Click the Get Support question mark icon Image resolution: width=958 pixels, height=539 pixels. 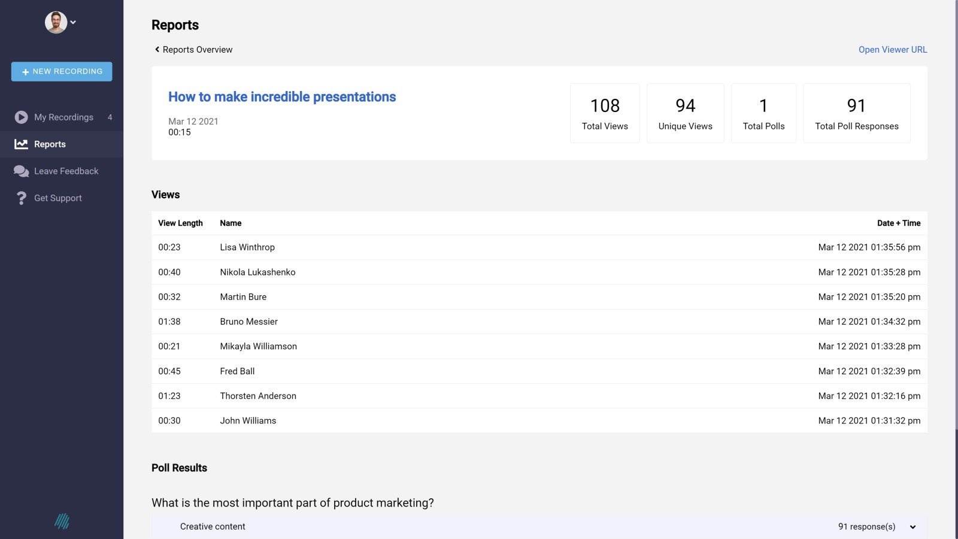point(21,198)
